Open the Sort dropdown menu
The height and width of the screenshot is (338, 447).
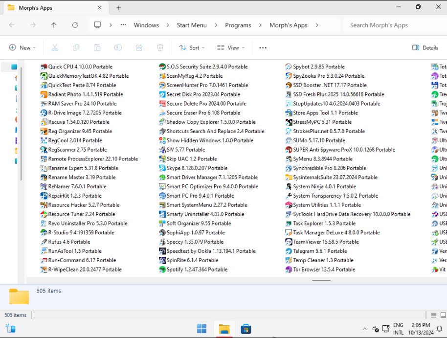[192, 47]
